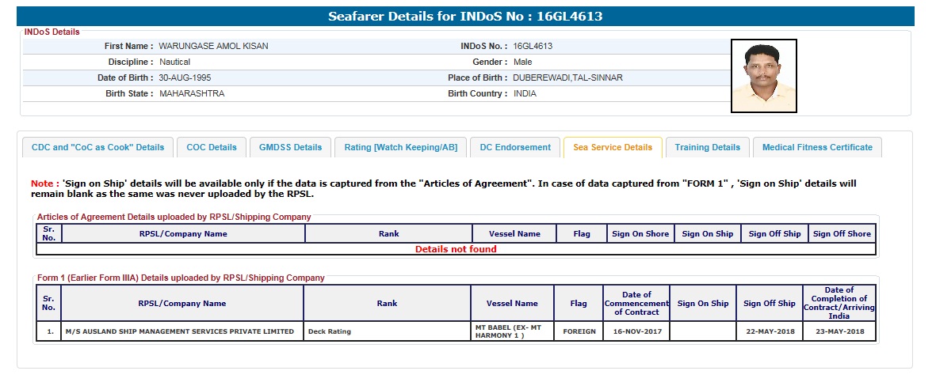Click the 16-NOV-2017 commencement date cell
Viewport: 936px width, 382px height.
click(x=636, y=331)
